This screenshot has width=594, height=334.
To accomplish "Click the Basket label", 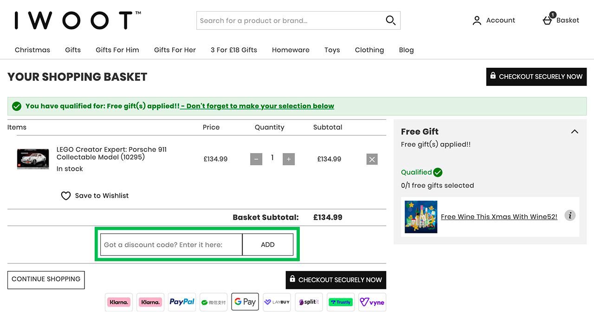I will point(568,20).
